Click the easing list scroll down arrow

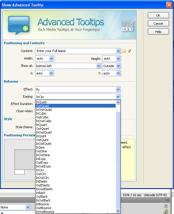[x=118, y=211]
